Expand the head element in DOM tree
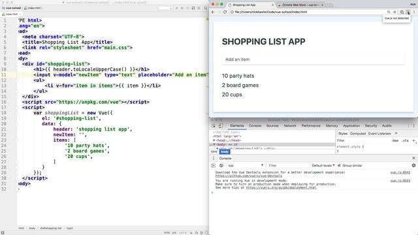Viewport: 418px width, 235px height. 214,140
